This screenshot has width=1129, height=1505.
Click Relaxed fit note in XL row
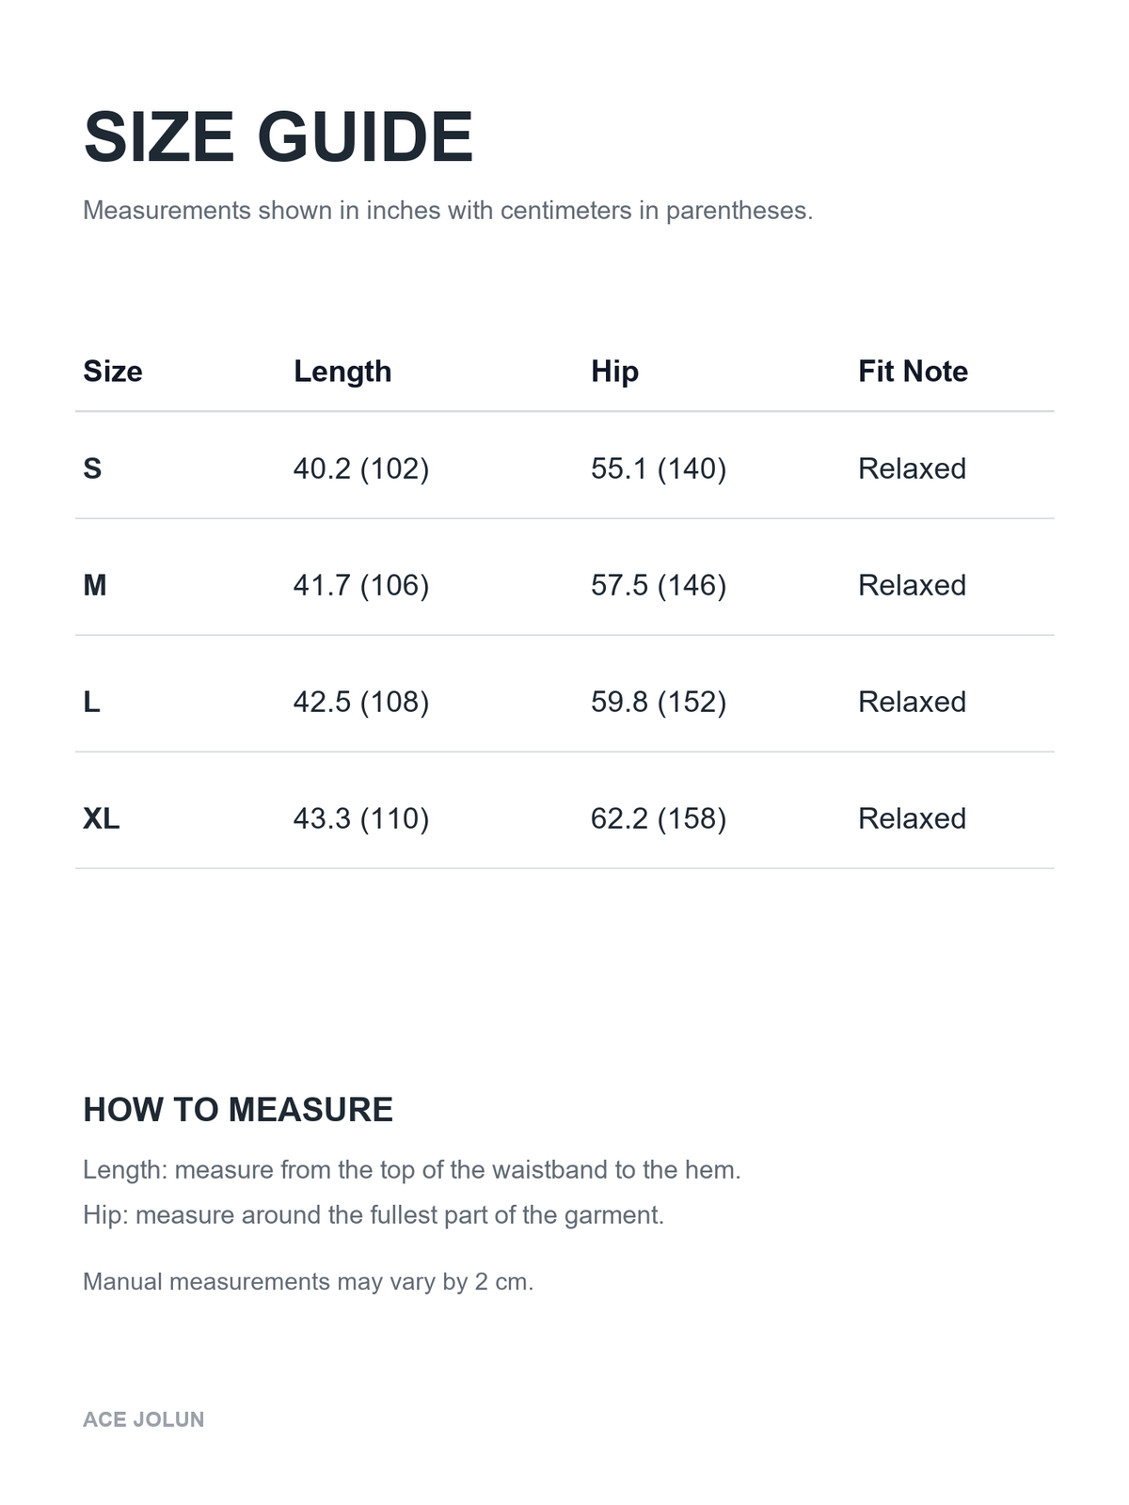point(912,818)
